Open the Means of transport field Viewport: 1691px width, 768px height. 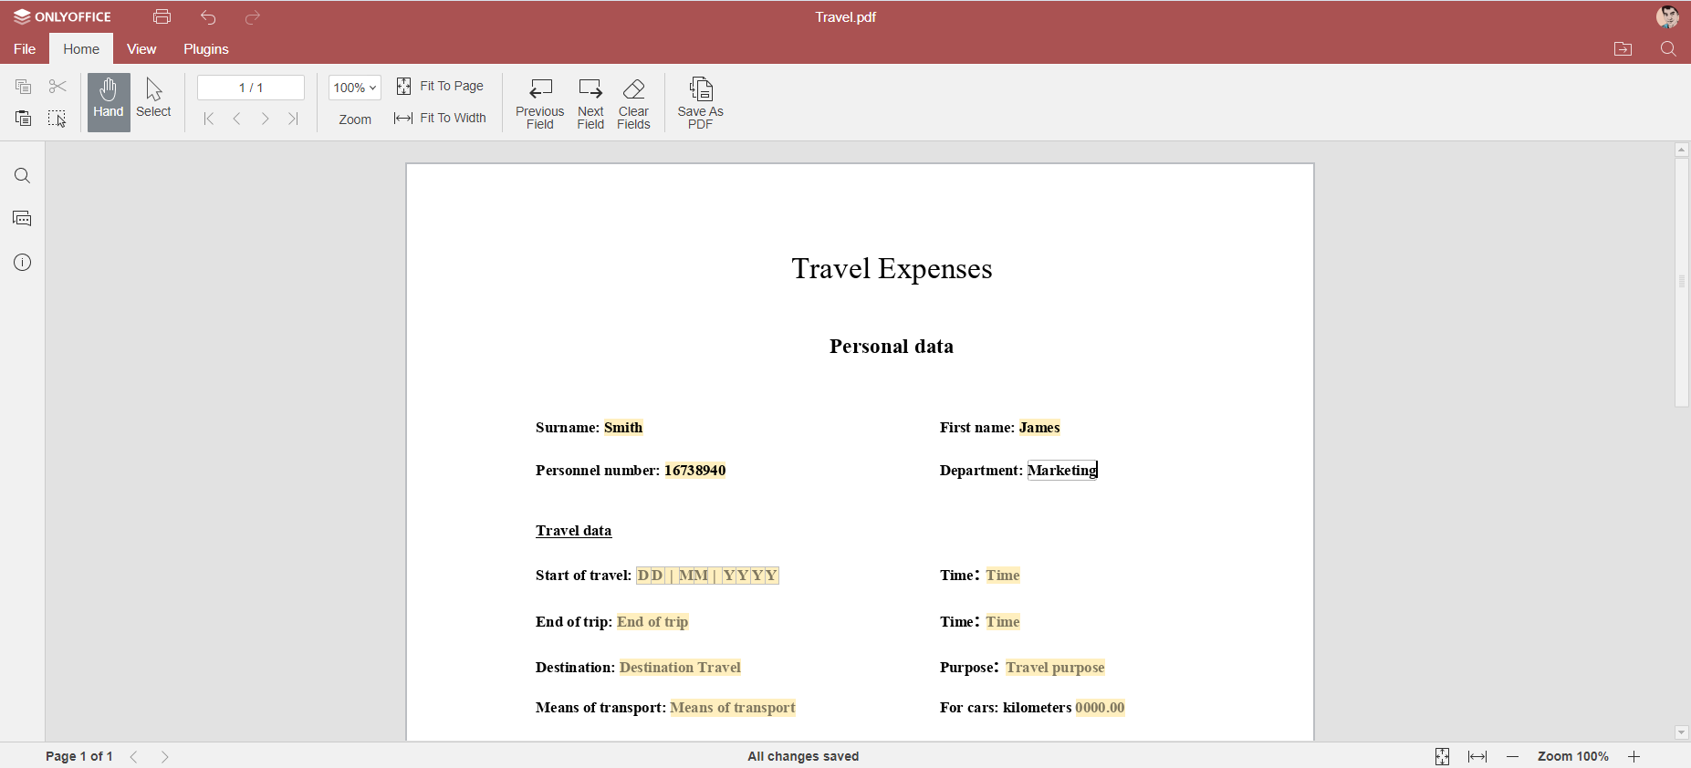click(733, 708)
